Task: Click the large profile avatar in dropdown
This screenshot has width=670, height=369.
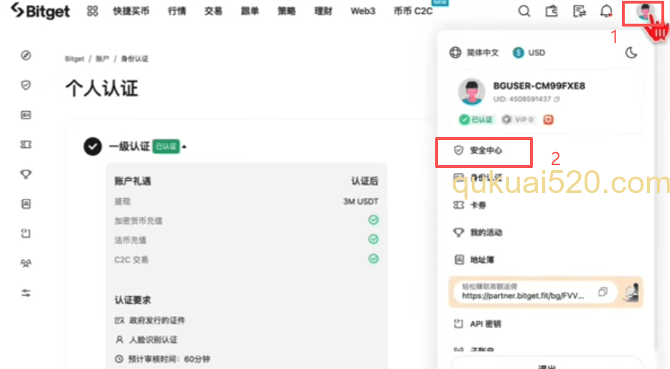Action: tap(471, 91)
